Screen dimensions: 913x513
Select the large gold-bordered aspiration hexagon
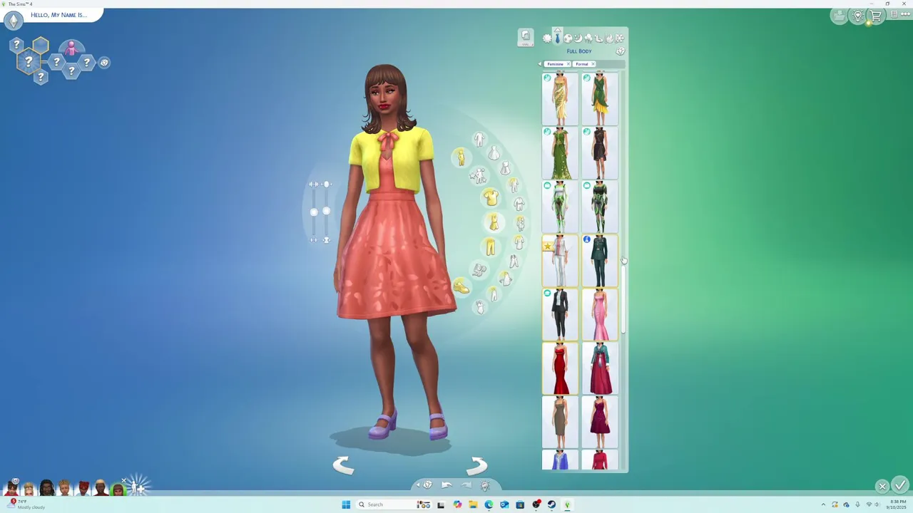(x=29, y=62)
